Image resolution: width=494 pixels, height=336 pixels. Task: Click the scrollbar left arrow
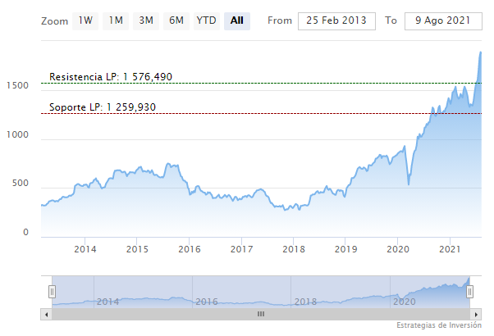pyautogui.click(x=46, y=315)
